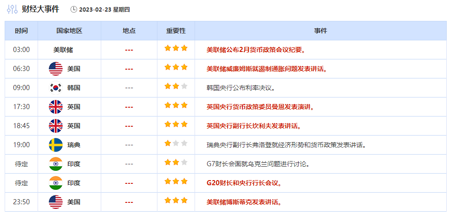Click the red --- location in 03:00 row
450x214 pixels.
coord(129,50)
